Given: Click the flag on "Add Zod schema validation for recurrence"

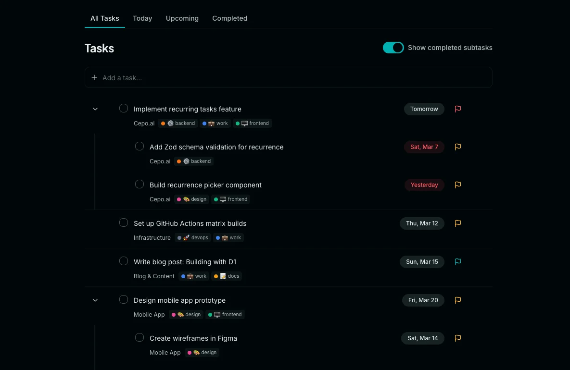Looking at the screenshot, I should coord(457,147).
